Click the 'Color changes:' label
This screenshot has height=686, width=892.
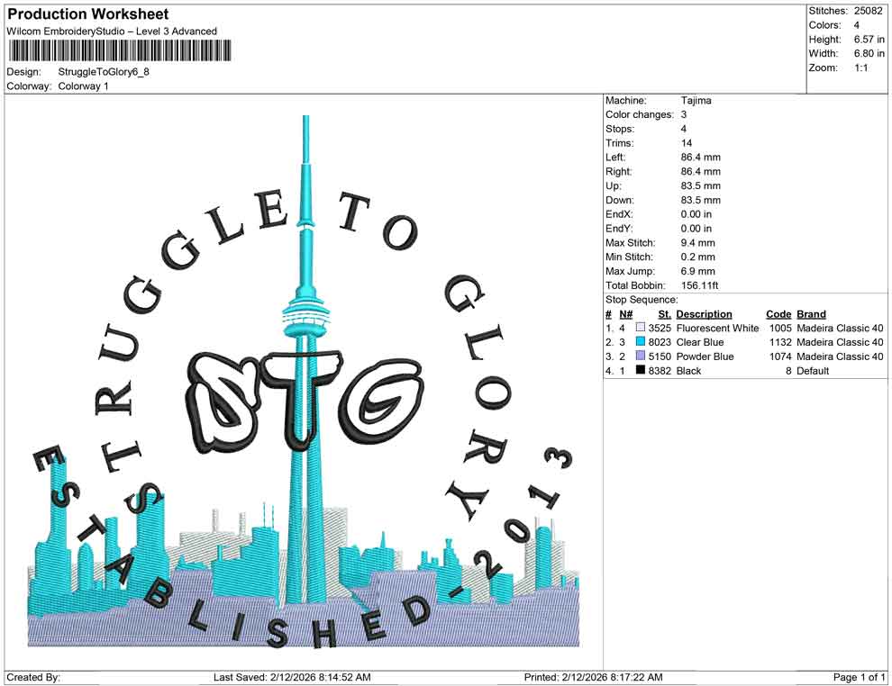pyautogui.click(x=640, y=115)
